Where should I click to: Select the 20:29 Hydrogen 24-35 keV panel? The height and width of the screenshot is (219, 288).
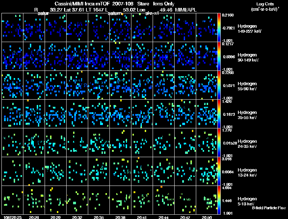click(56, 142)
